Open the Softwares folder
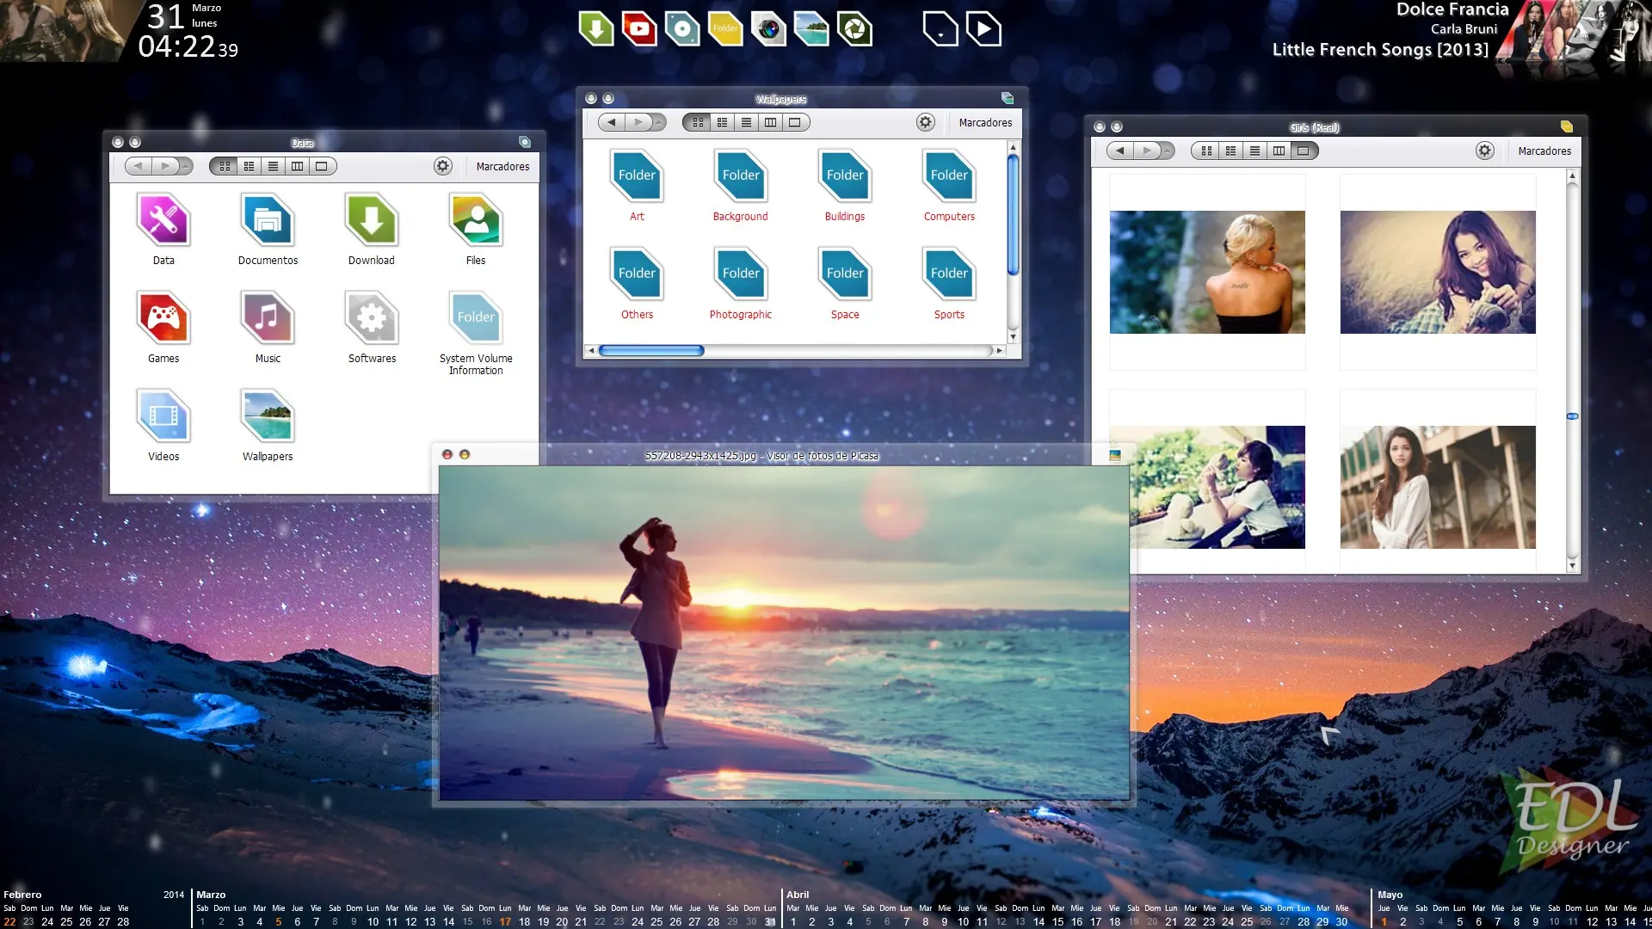 click(372, 318)
